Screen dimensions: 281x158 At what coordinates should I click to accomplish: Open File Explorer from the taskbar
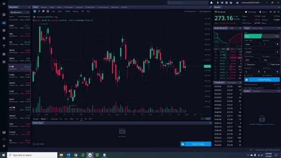click(61, 155)
